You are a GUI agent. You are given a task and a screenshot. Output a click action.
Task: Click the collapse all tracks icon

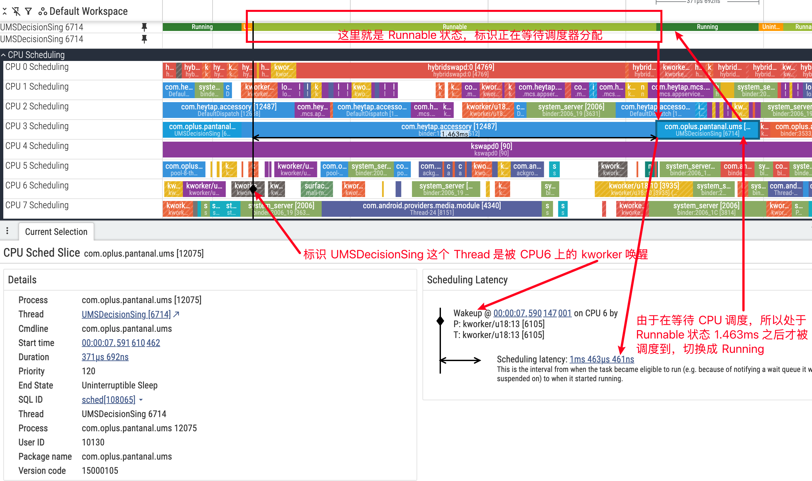point(5,12)
